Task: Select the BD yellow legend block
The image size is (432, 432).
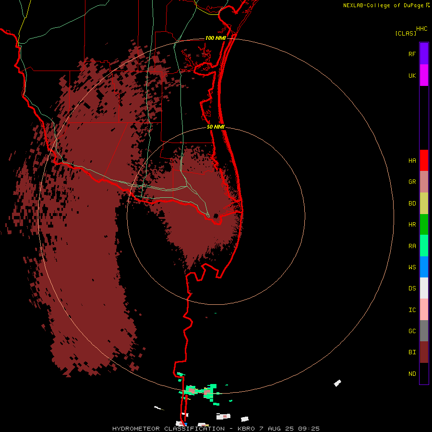Action: (x=424, y=204)
